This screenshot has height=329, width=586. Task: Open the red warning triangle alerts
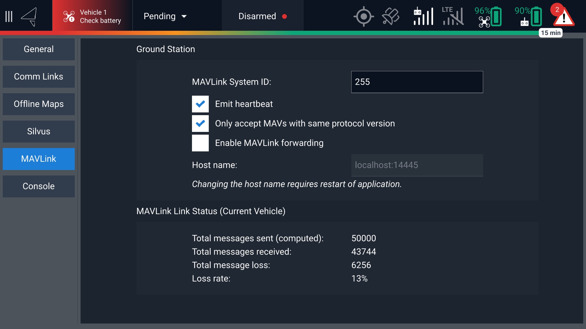point(563,16)
